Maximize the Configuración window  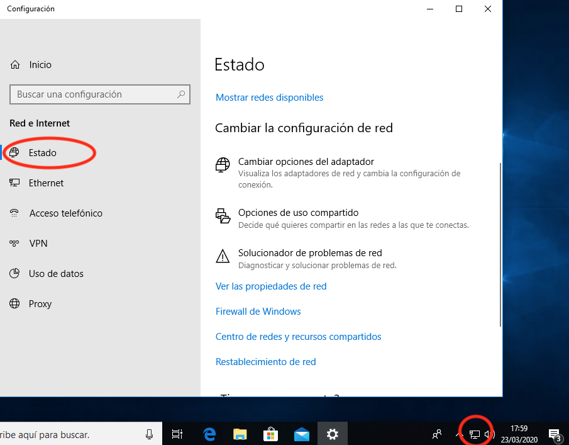click(x=459, y=9)
